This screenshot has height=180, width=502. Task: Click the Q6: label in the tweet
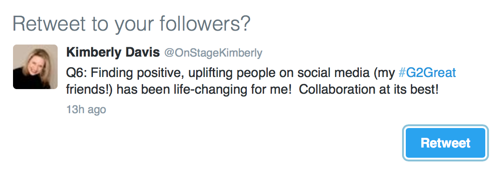coord(77,73)
